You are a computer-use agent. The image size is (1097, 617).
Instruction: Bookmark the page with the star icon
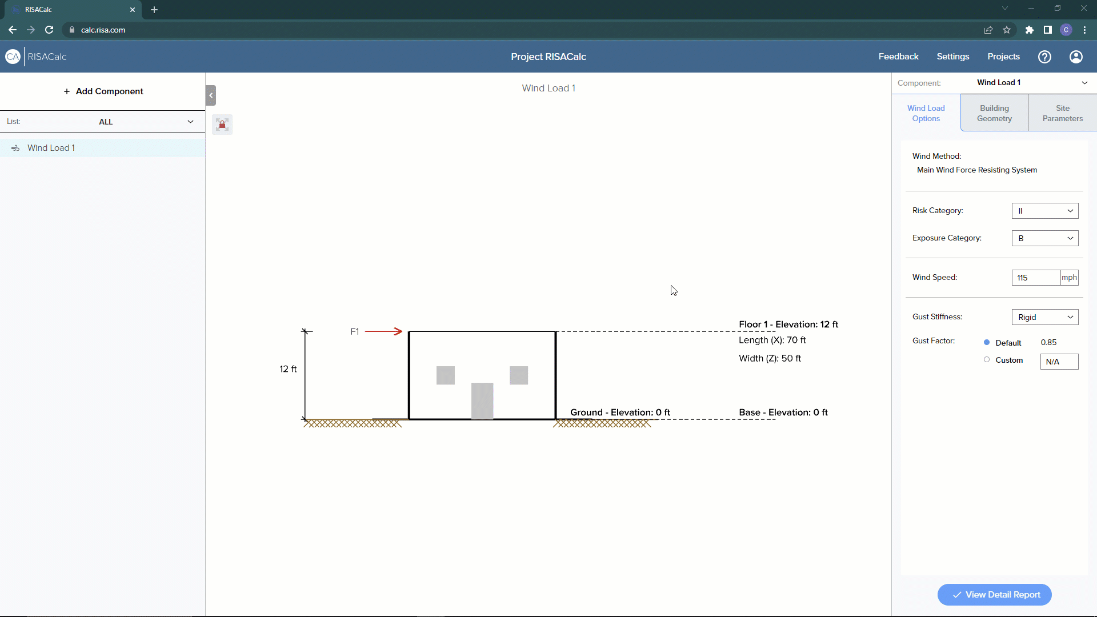[1007, 30]
